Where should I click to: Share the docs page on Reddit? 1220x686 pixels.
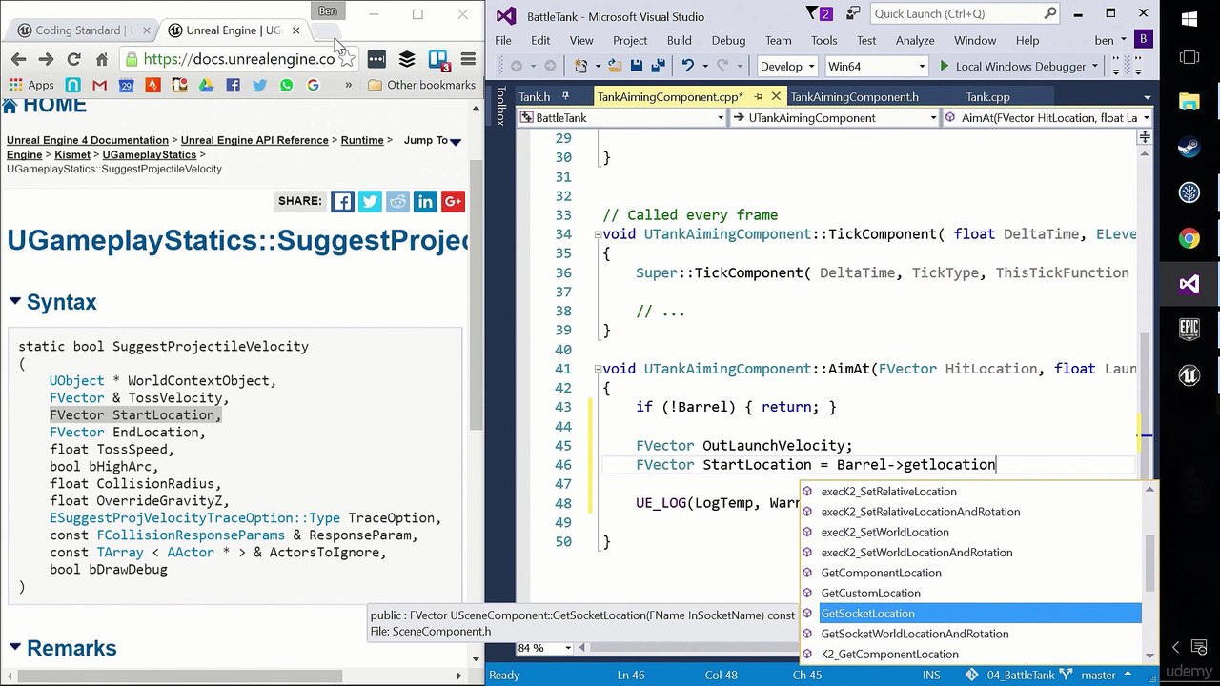397,201
